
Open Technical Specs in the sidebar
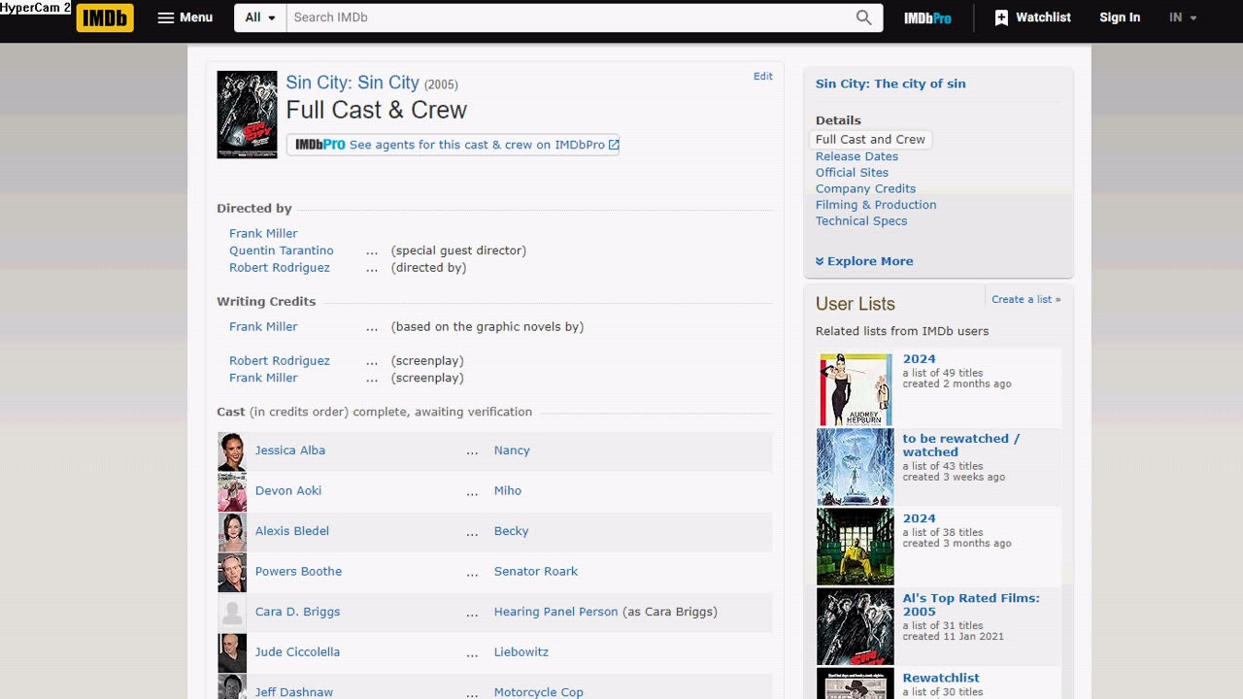[x=861, y=221]
